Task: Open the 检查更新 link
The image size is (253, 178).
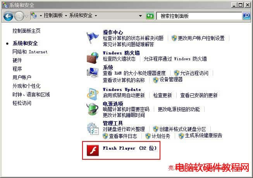Action: (x=162, y=95)
